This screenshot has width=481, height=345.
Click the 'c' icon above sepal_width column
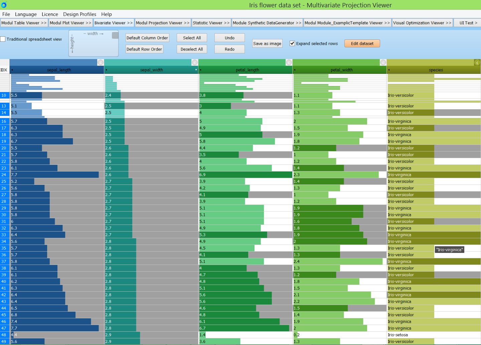click(195, 63)
